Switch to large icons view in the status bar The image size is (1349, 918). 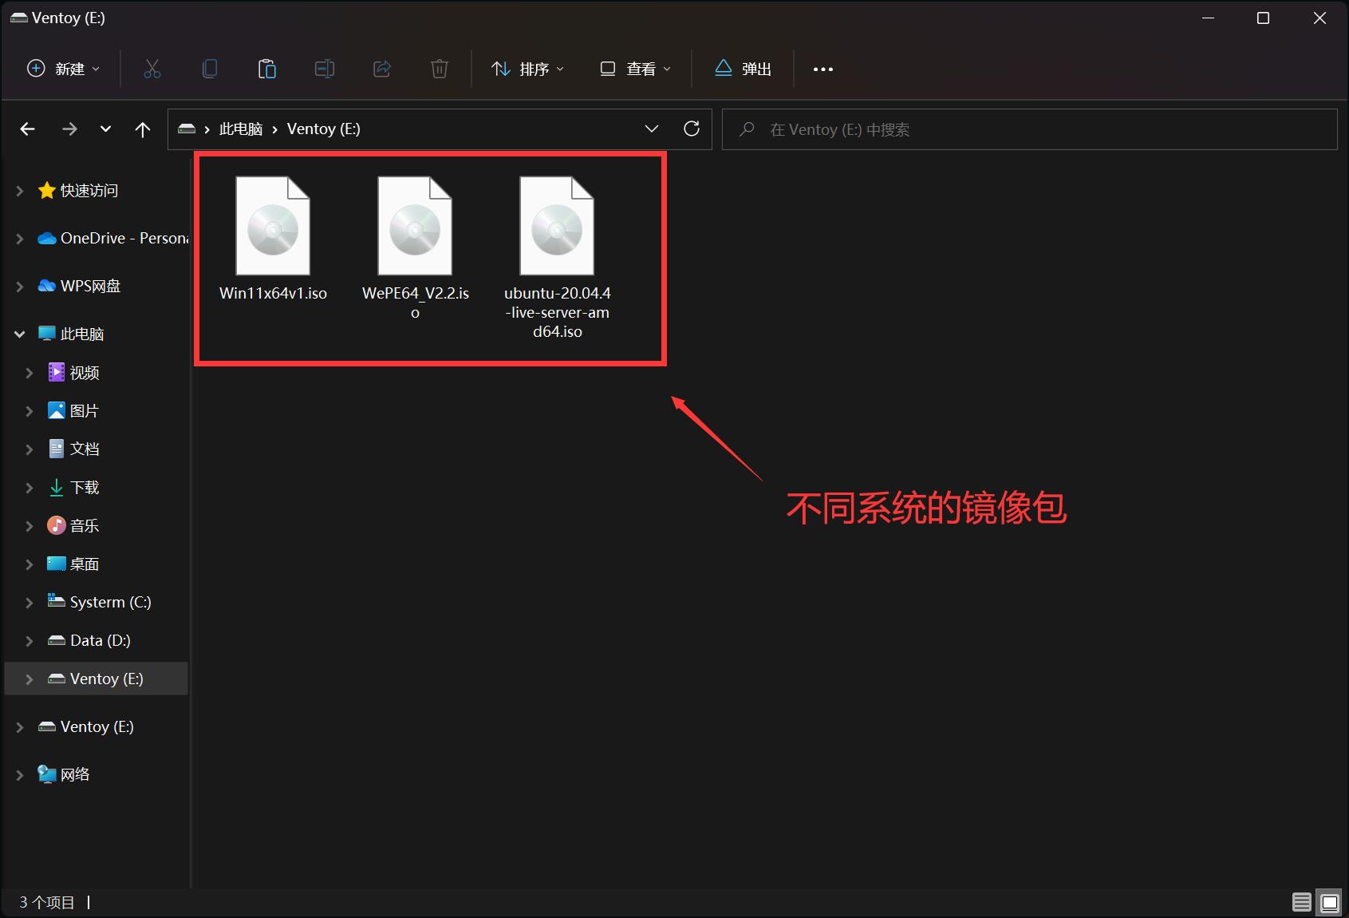[x=1327, y=901]
